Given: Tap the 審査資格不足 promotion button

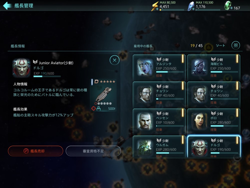Looking at the screenshot, I should 93,151.
